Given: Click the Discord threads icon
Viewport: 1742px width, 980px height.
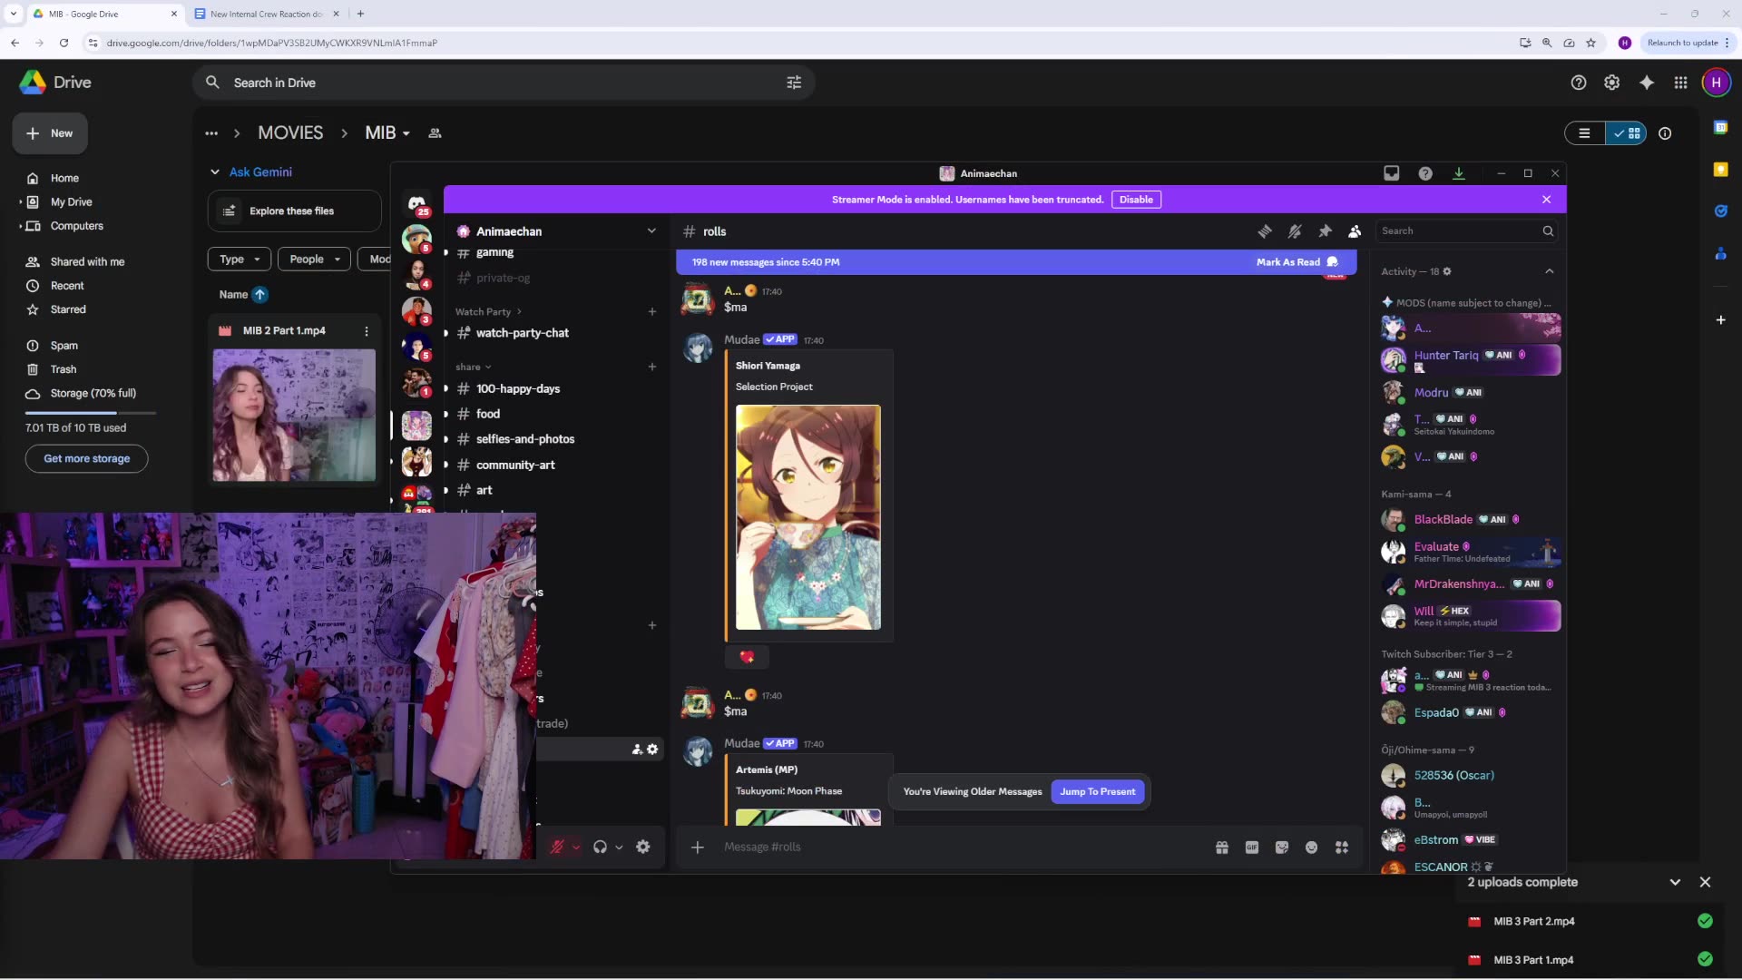Looking at the screenshot, I should pyautogui.click(x=1265, y=231).
